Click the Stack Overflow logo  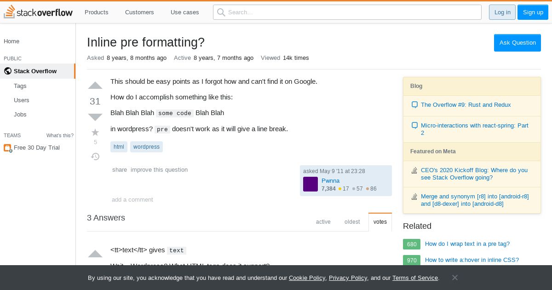tap(38, 12)
